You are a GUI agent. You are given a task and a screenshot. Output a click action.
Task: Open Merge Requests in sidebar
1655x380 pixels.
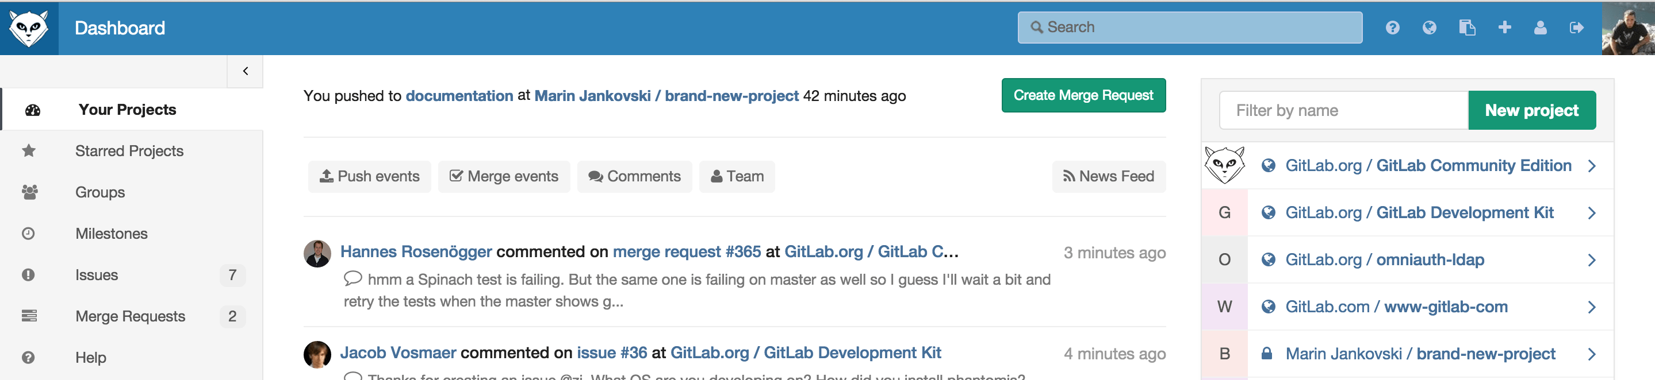click(x=132, y=316)
